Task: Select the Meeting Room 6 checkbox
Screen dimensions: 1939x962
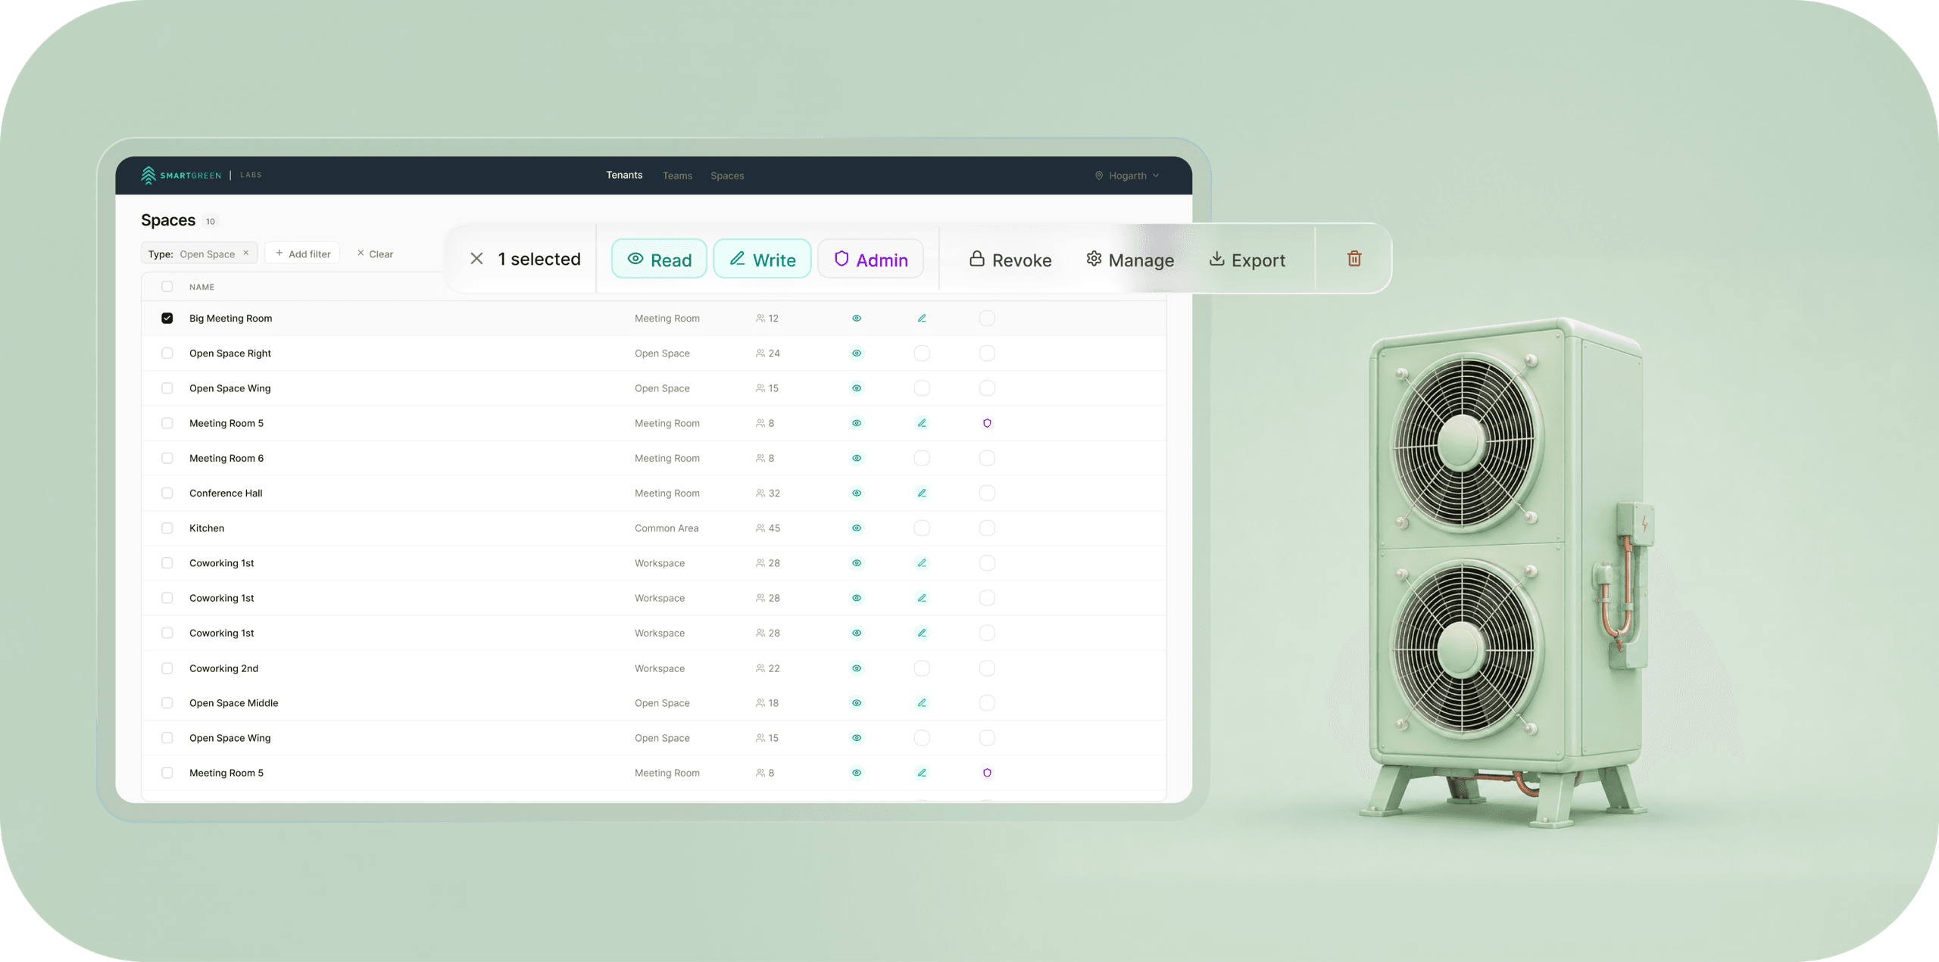Action: (167, 459)
